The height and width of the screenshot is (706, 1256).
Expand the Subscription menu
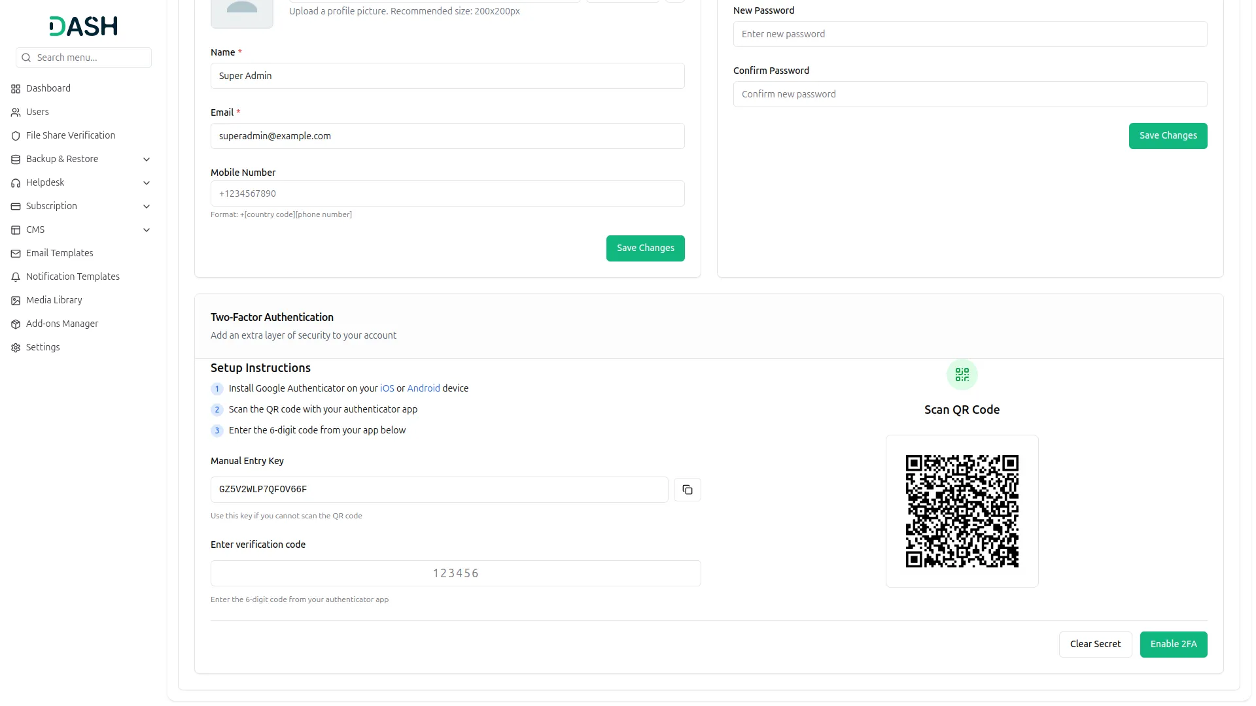coord(147,206)
